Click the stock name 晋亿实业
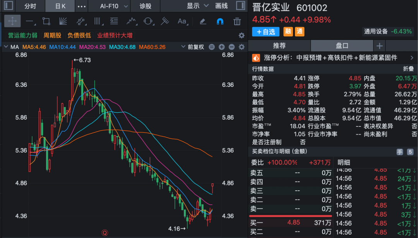The height and width of the screenshot is (238, 418). [x=271, y=7]
